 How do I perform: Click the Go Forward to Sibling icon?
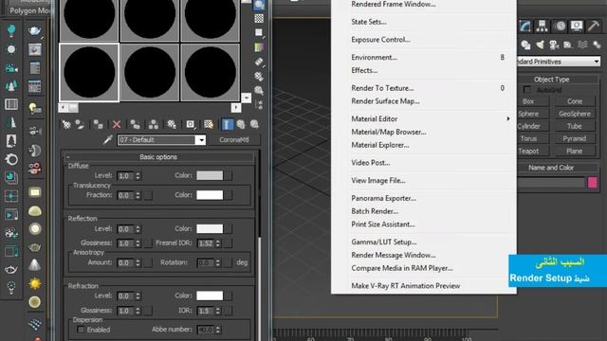[254, 124]
